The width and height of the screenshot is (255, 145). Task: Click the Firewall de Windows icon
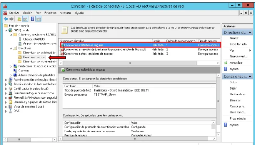[x=10, y=98]
